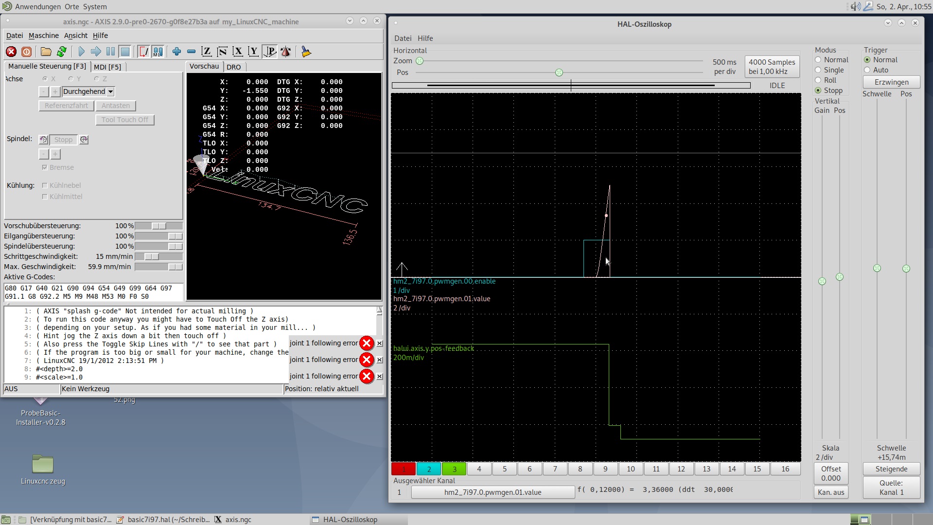
Task: Open Hilfe menu in HAL-Oszilloskop
Action: click(x=425, y=38)
